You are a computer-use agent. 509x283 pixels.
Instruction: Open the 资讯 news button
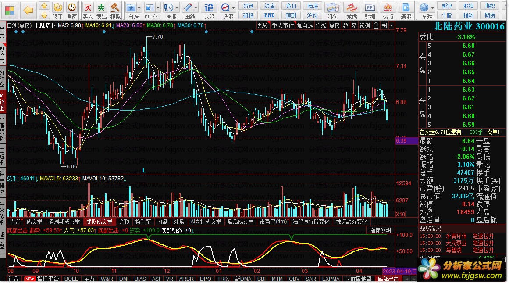248,6
